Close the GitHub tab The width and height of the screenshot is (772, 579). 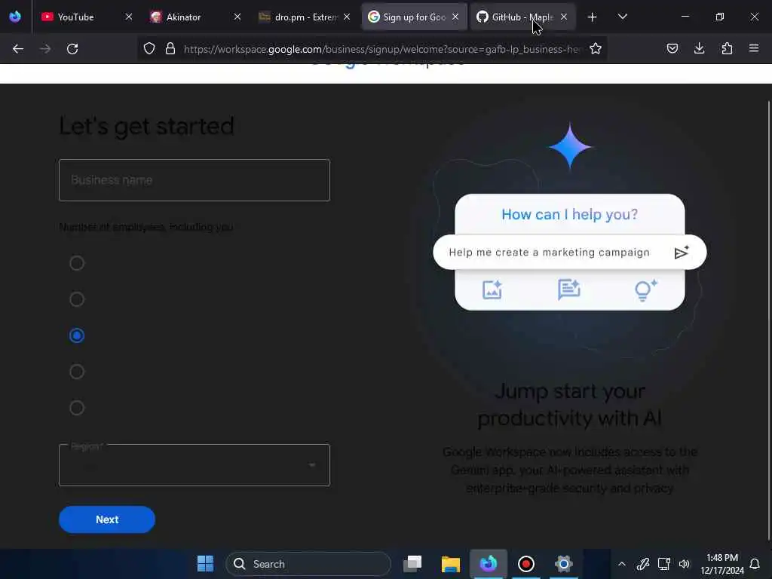point(564,17)
